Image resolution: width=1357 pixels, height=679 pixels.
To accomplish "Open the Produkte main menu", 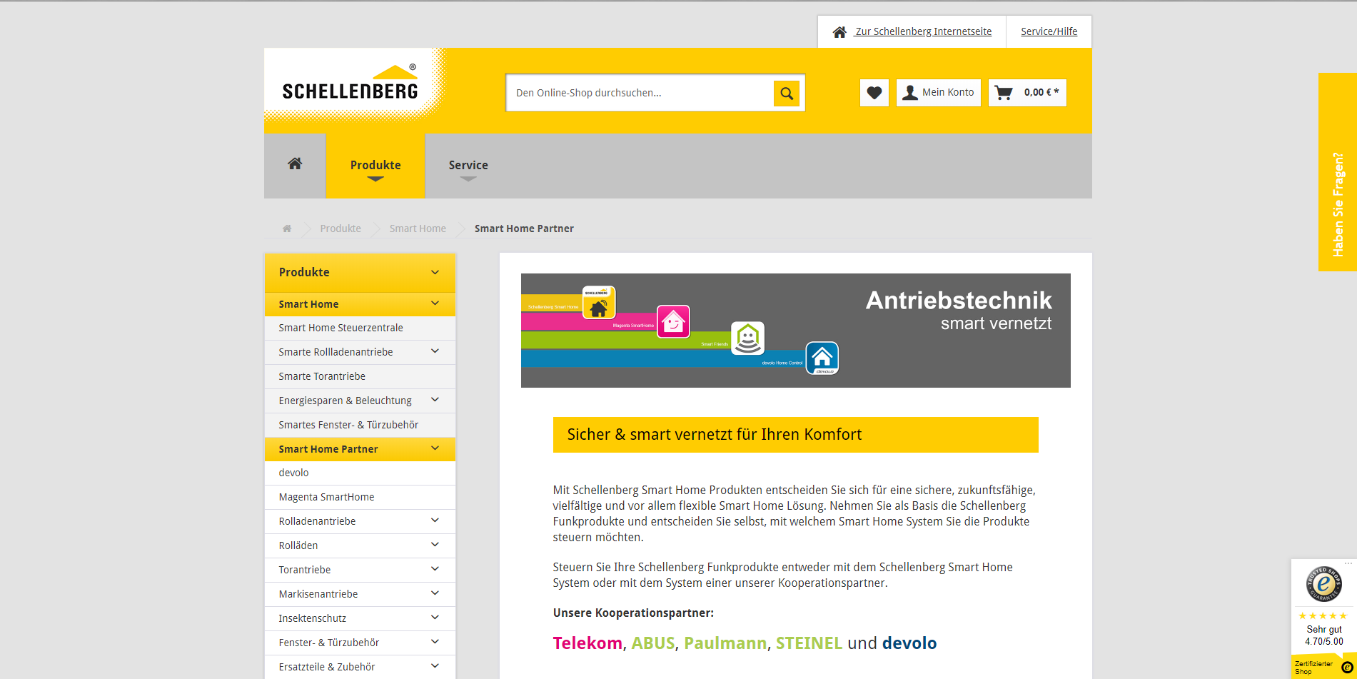I will (x=375, y=166).
